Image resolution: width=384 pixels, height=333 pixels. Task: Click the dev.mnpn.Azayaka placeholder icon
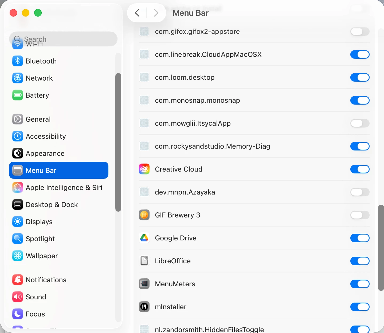pyautogui.click(x=144, y=192)
